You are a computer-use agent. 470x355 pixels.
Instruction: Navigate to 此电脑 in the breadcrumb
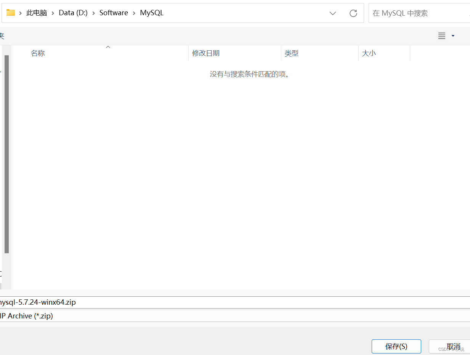37,13
